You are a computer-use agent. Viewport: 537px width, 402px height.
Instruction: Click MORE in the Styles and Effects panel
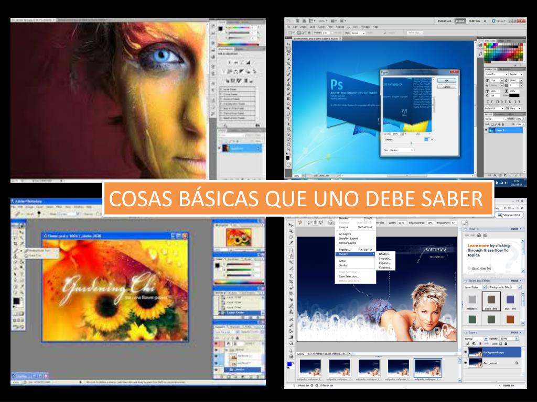pyautogui.click(x=516, y=281)
